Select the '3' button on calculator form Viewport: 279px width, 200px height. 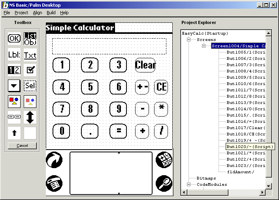118,65
